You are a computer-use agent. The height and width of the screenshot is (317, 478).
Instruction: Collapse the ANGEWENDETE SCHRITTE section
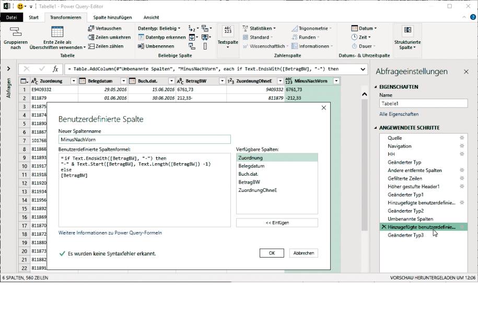tap(376, 128)
